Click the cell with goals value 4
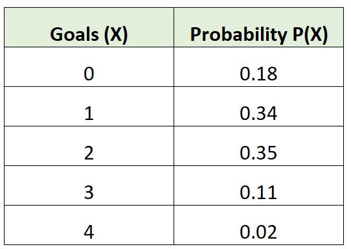This screenshot has width=351, height=249. click(x=89, y=225)
